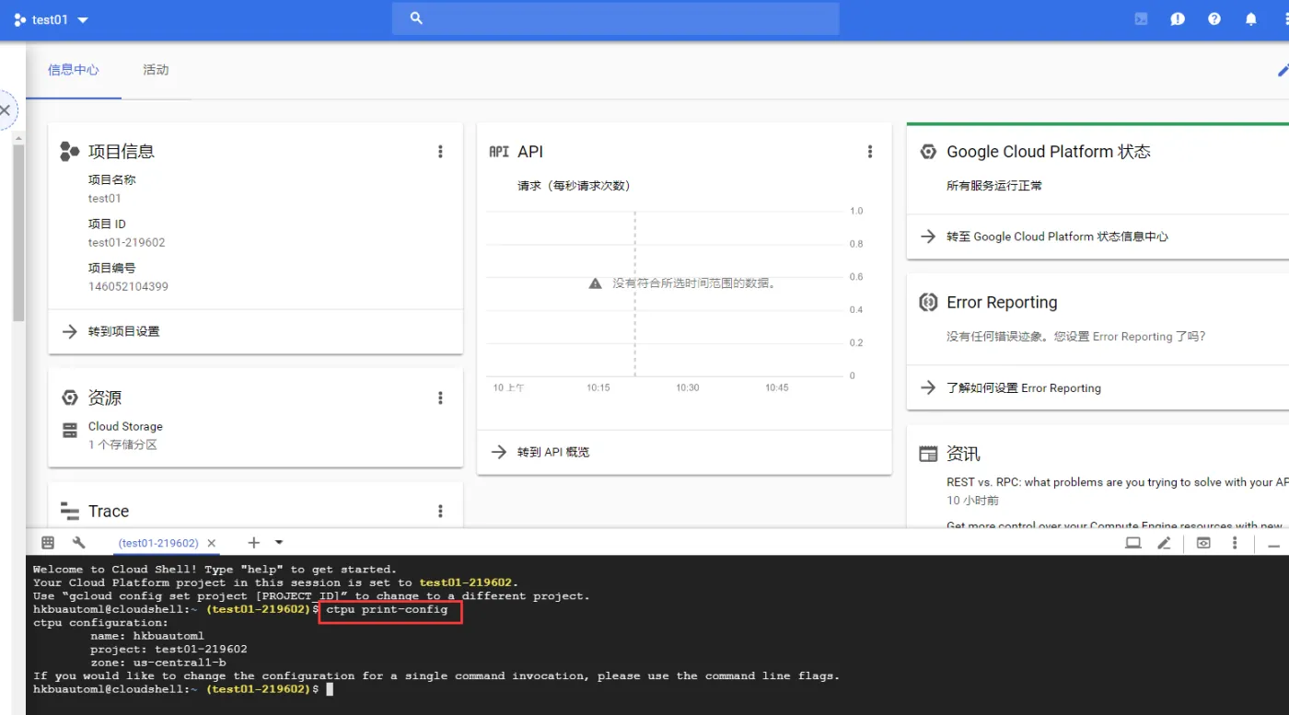Open the notifications bell
This screenshot has width=1289, height=715.
pos(1251,18)
